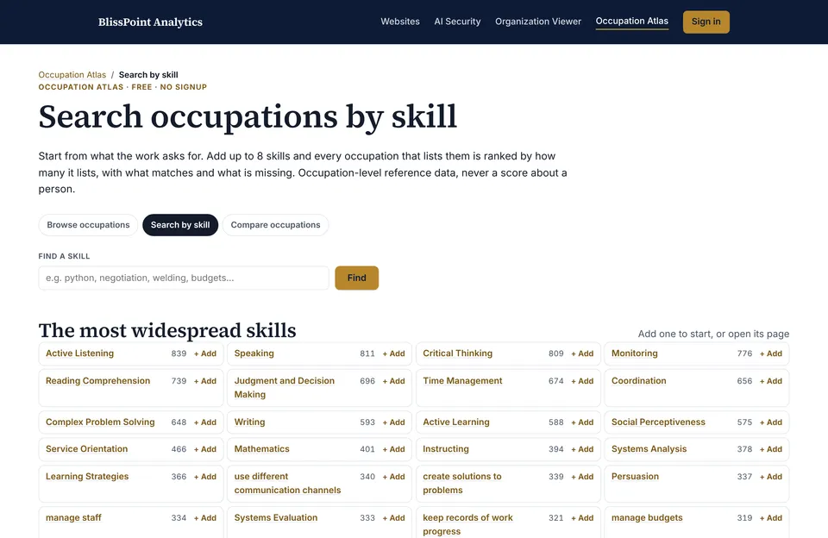Open the Instructing skill page

(x=446, y=449)
